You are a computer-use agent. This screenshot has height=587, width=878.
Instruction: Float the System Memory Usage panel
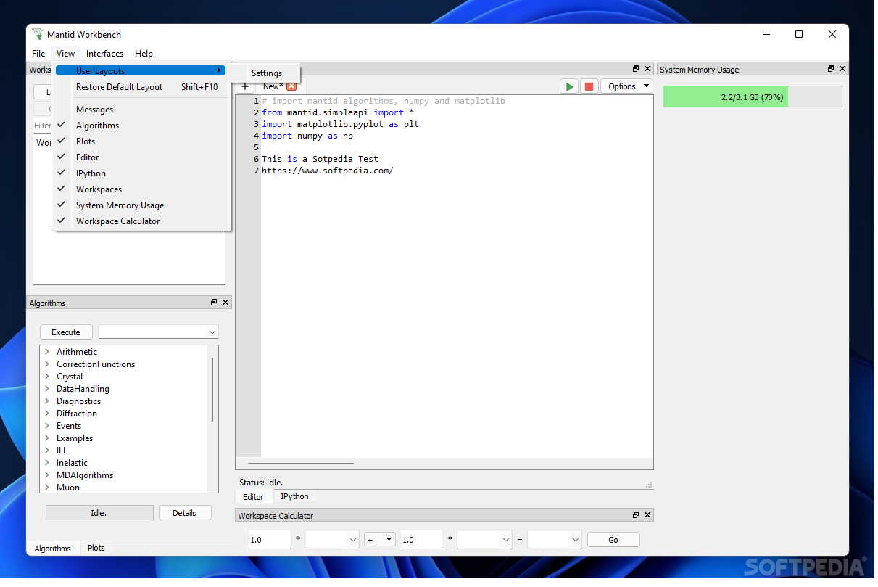(831, 69)
